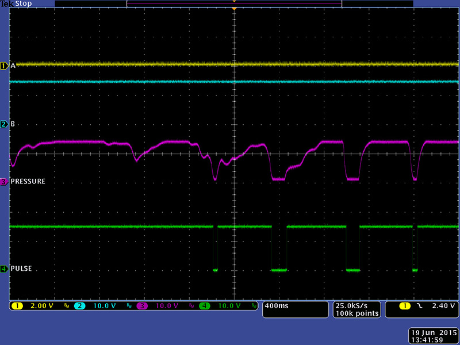
Task: Select the green channel 4 PULSE marker
Action: click(4, 269)
